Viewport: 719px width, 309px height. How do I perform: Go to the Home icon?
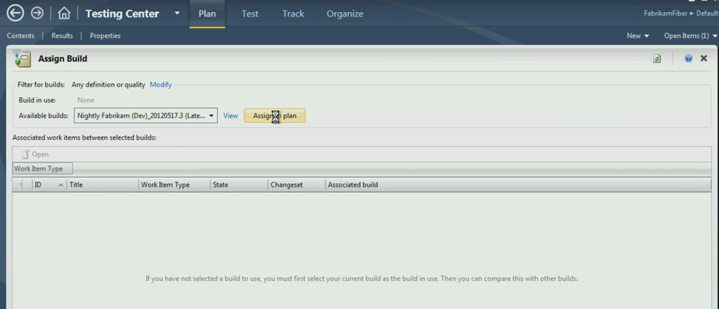click(x=64, y=13)
